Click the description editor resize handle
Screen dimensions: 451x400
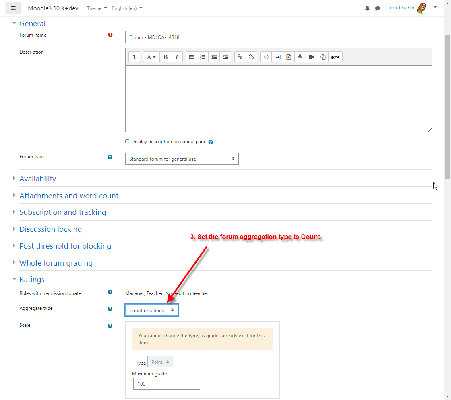click(x=430, y=130)
